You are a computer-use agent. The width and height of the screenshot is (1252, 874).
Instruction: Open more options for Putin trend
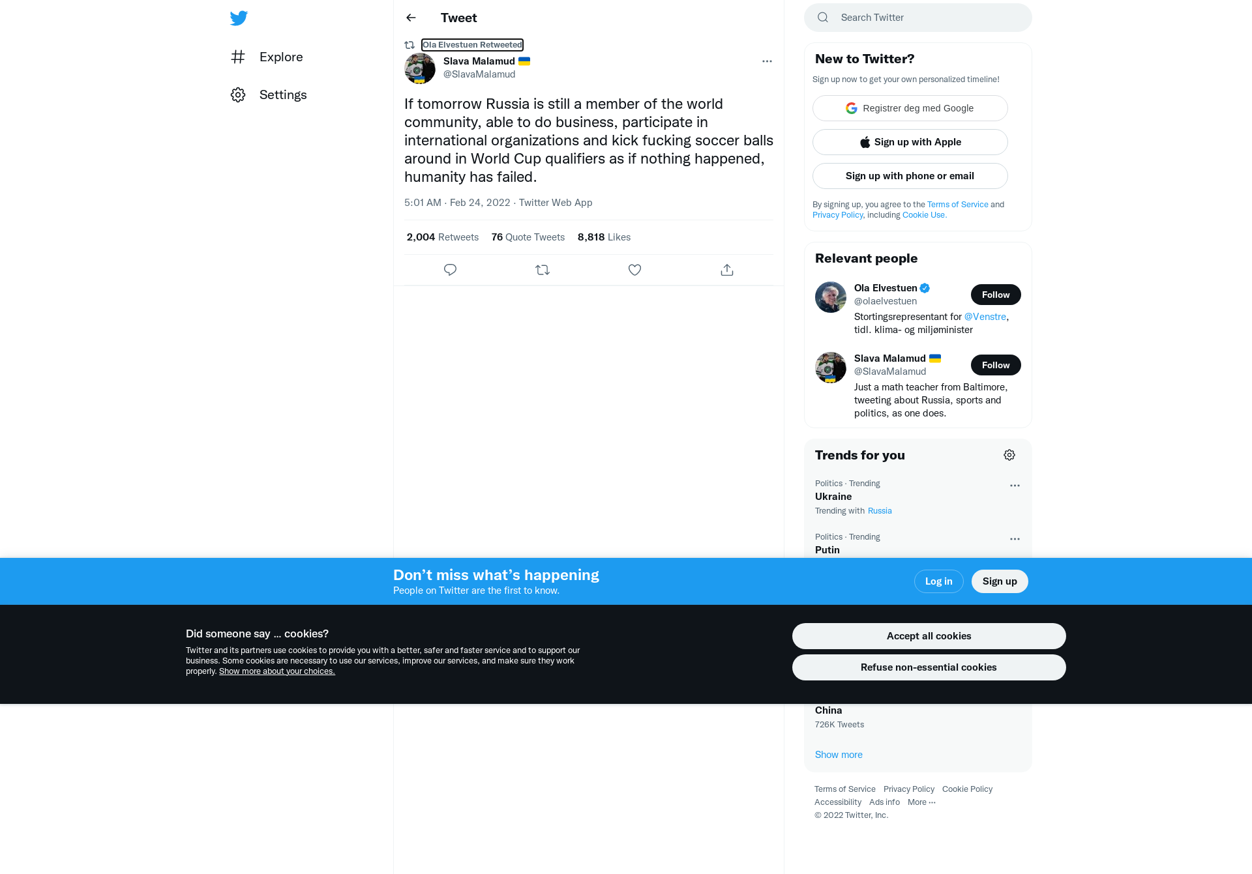(x=1015, y=539)
